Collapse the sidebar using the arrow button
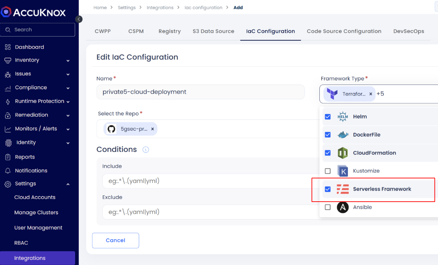Screen dimensions: 438x265 coord(78,19)
